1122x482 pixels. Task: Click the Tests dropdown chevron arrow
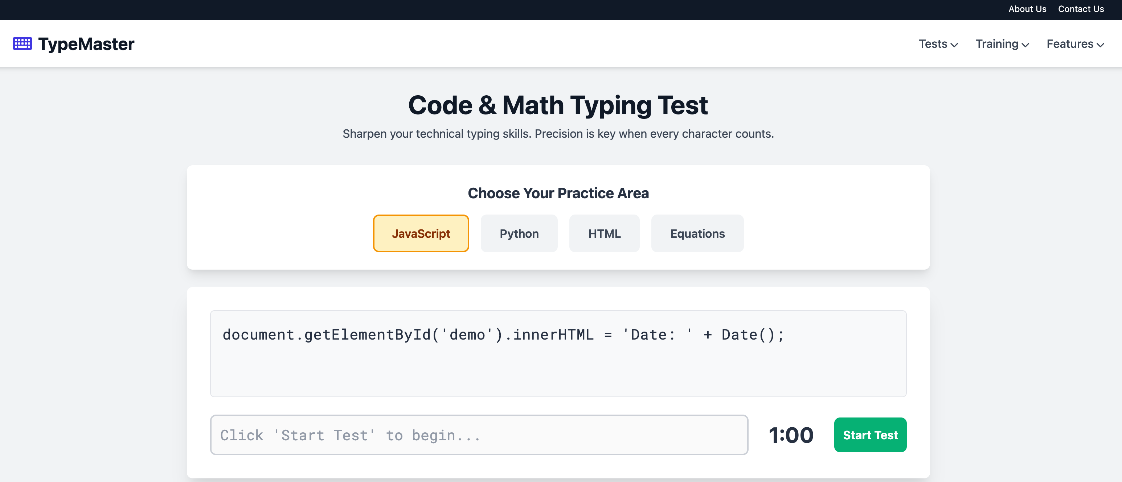pyautogui.click(x=955, y=45)
